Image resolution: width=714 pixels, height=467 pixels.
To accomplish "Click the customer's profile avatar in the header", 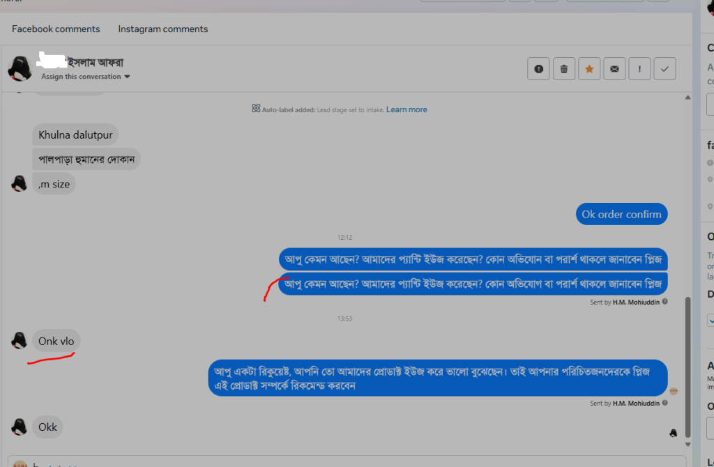I will 20,68.
